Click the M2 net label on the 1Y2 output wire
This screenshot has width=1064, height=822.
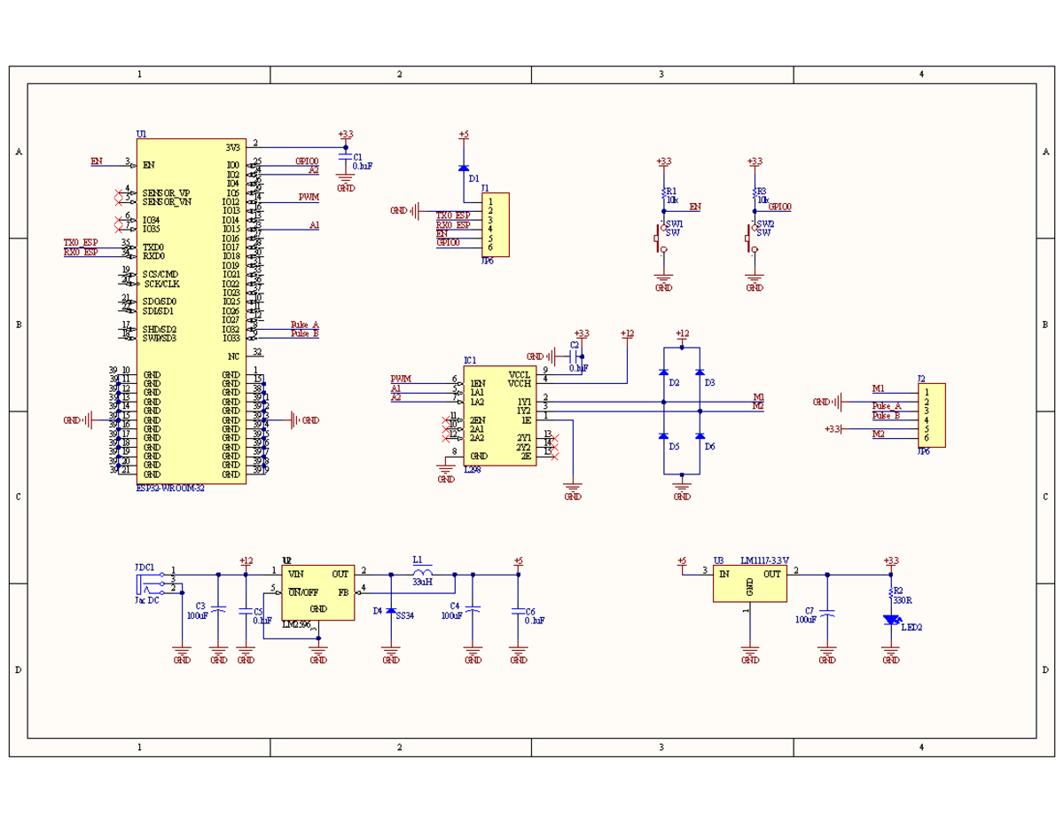758,406
